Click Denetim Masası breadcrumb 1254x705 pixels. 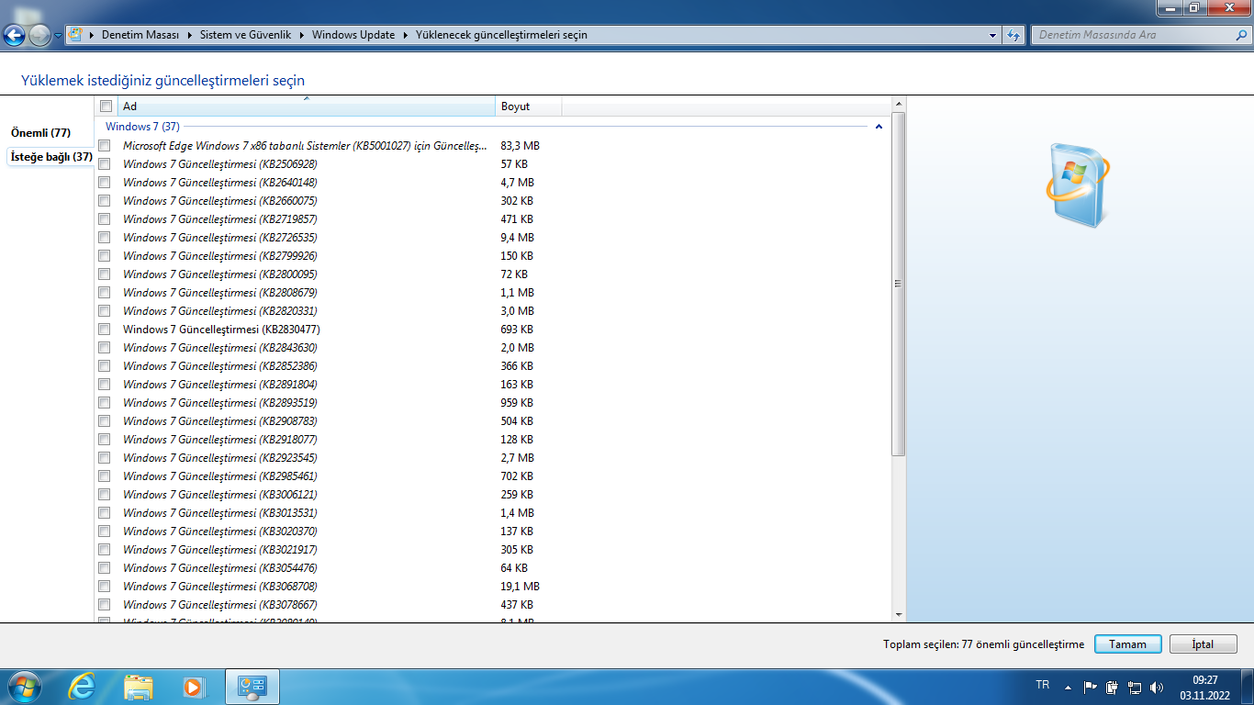coord(140,35)
